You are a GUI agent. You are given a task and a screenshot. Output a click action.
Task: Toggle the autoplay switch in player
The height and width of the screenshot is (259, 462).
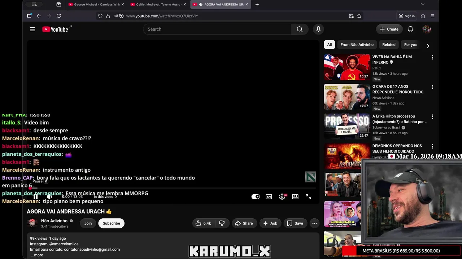(x=256, y=197)
